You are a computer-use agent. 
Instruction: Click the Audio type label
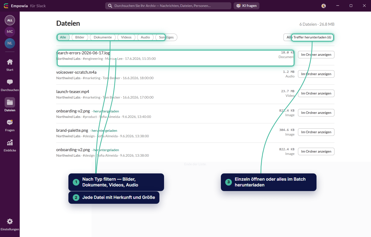290,76
